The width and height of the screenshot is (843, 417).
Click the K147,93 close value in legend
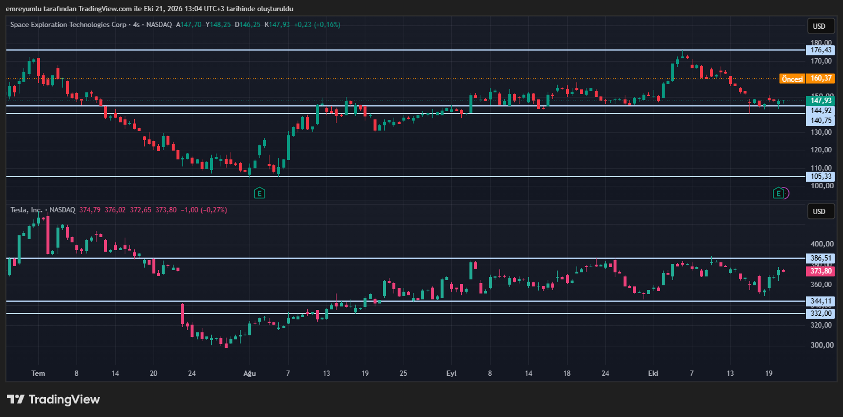click(x=277, y=25)
